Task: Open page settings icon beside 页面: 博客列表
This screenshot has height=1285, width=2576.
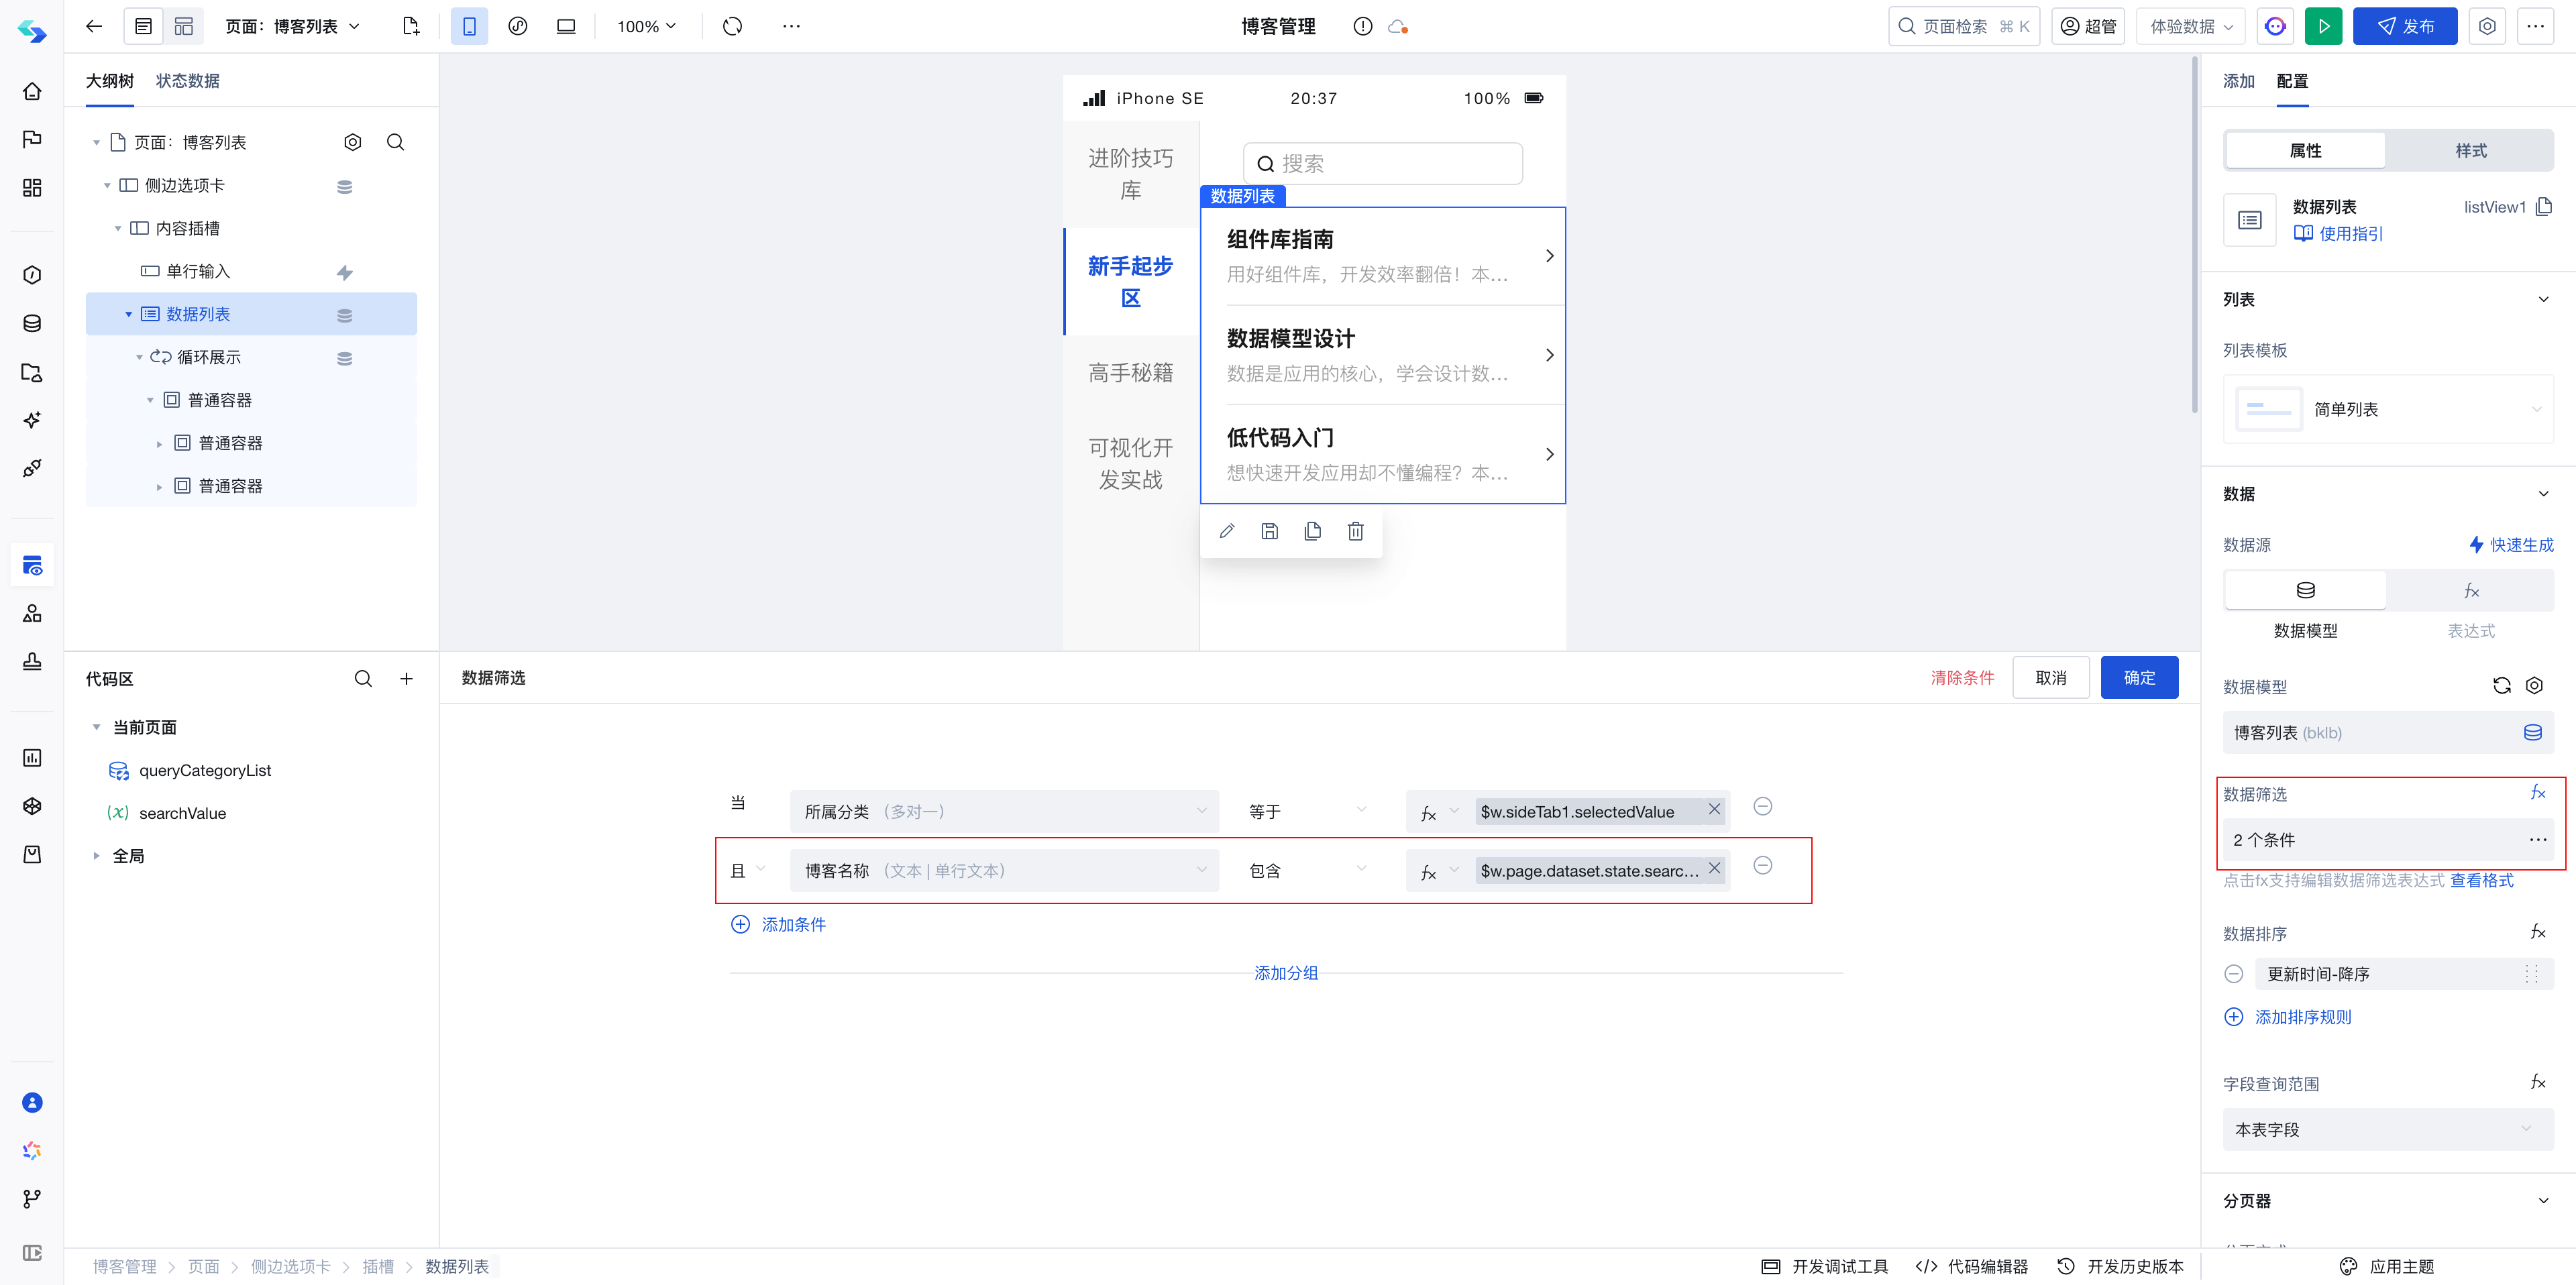Action: point(353,142)
